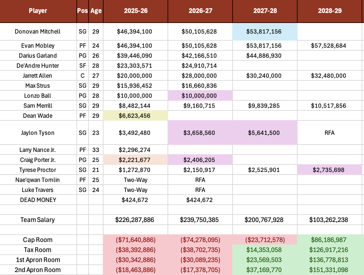Click the 2nd Apron Room row label
Screen dimensions: 364x275
click(38, 270)
